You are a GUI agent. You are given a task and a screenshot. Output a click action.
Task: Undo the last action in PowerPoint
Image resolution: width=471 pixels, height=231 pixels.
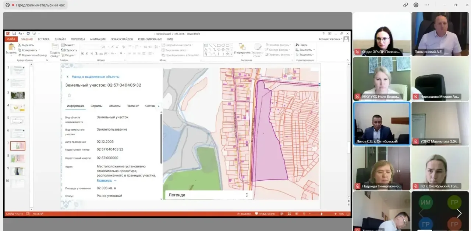pos(20,33)
